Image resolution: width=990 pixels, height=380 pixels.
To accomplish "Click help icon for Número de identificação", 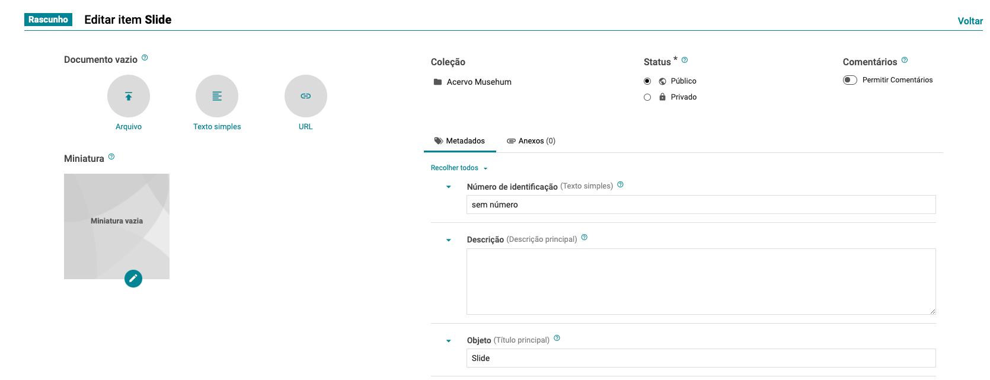I will click(621, 185).
